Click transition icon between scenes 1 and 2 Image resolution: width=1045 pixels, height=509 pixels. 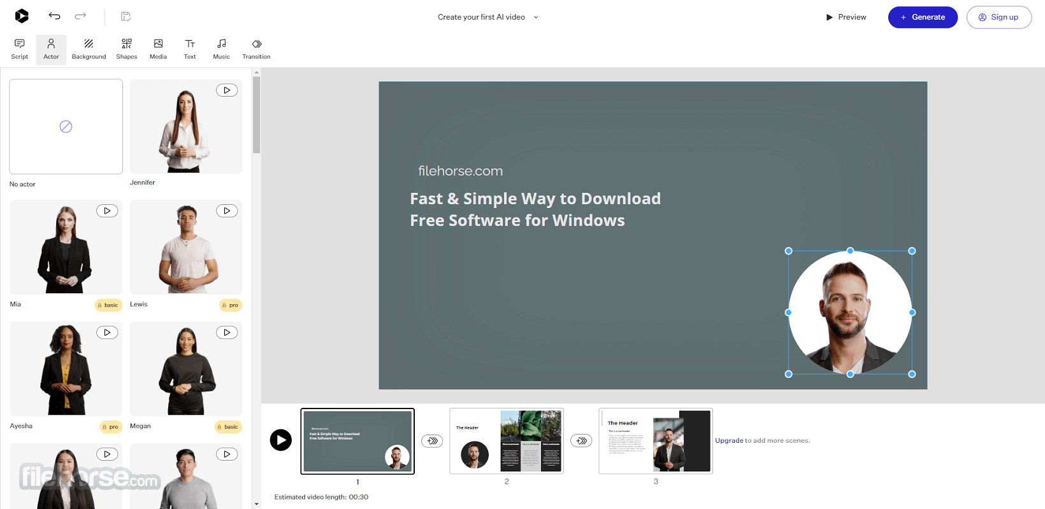[x=432, y=440]
